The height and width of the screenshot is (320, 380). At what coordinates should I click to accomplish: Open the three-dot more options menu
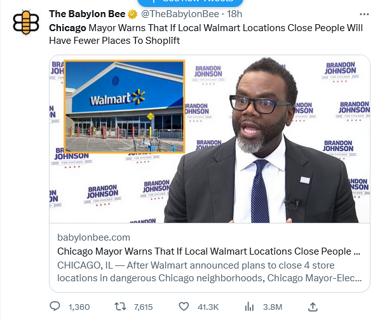click(x=364, y=14)
